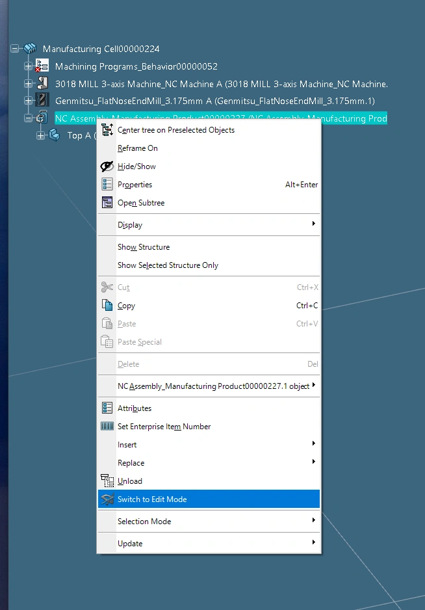This screenshot has height=610, width=425.
Task: Expand the Genmitsu_FlatNoseEndMill tree node
Action: 28,101
